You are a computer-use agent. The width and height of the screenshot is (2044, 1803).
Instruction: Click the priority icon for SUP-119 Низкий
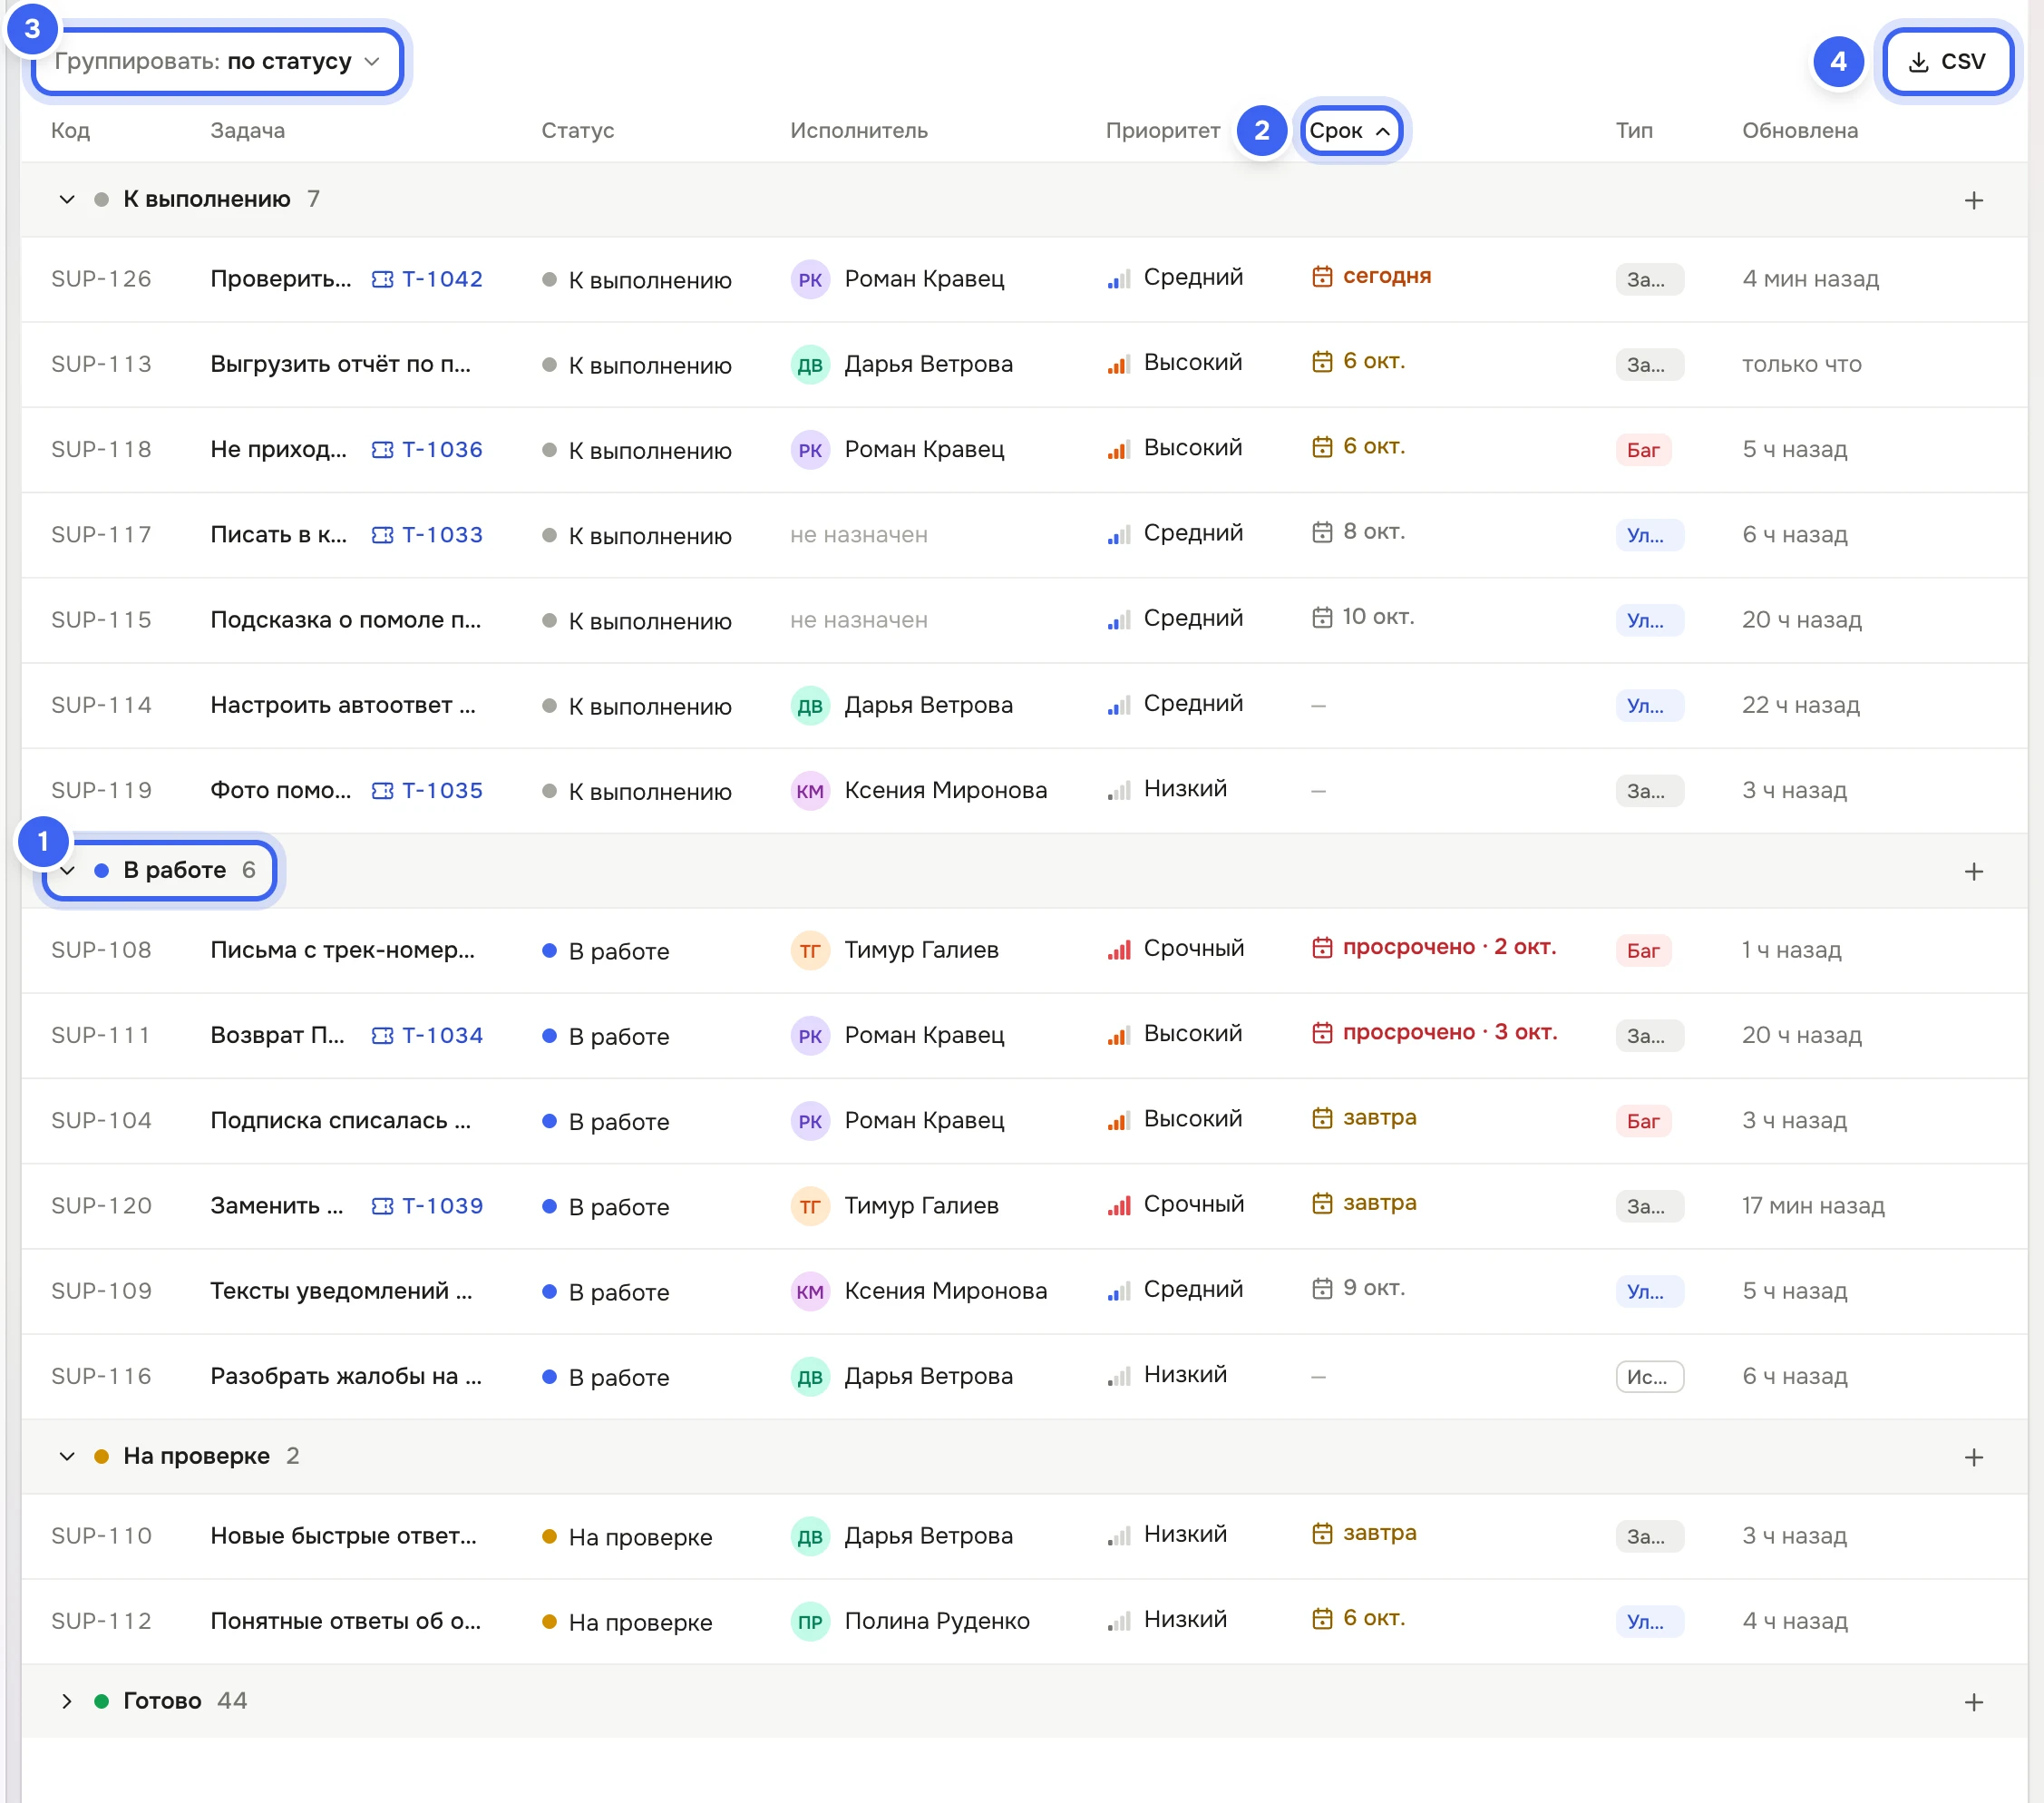coord(1118,790)
